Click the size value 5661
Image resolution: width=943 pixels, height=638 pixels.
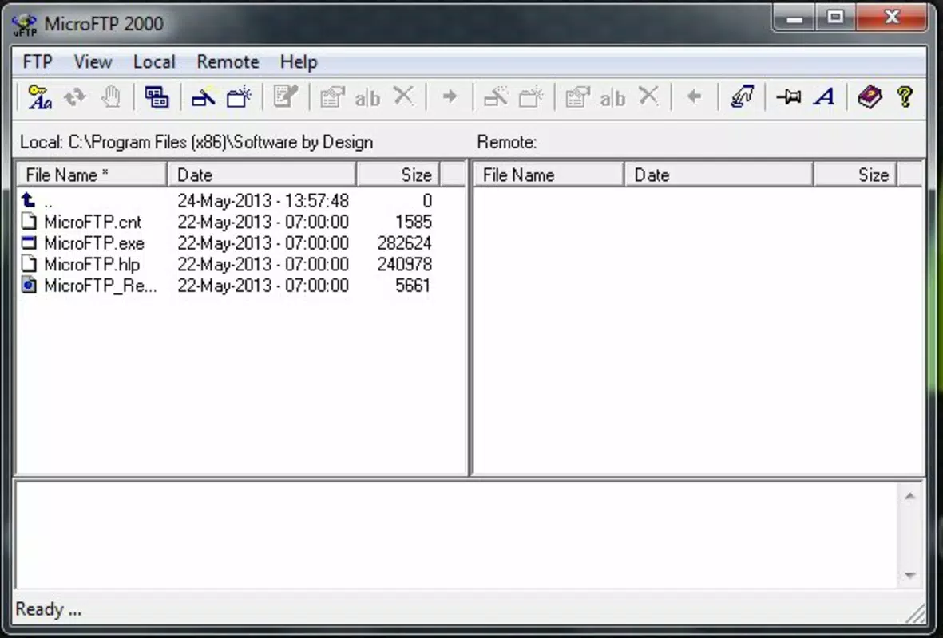(x=413, y=286)
